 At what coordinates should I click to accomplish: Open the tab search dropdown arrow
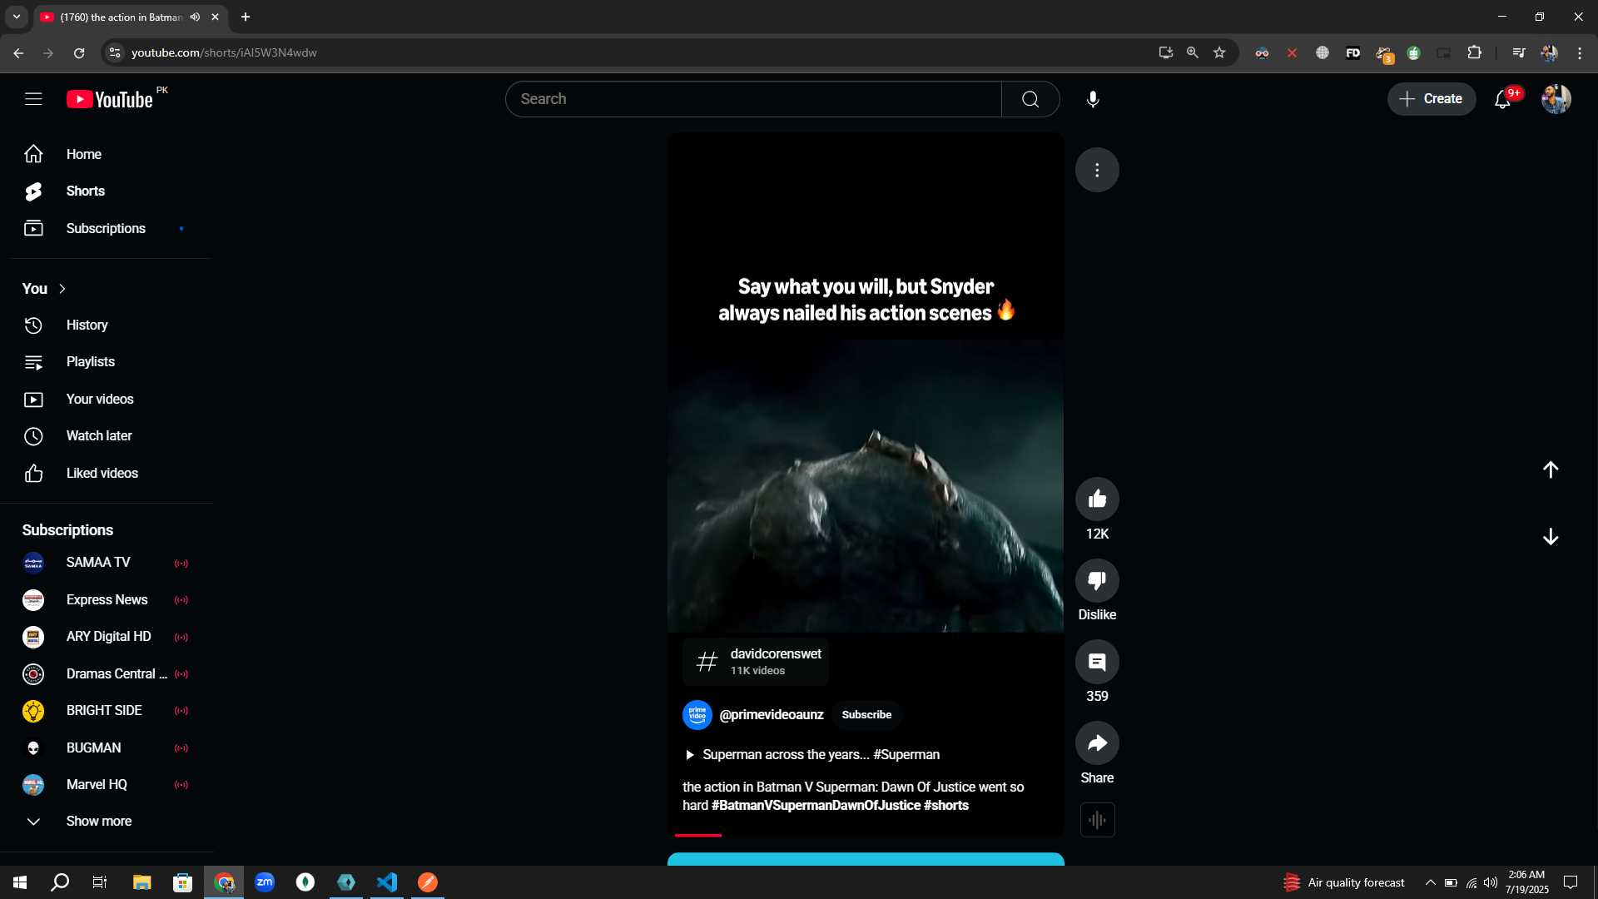16,17
